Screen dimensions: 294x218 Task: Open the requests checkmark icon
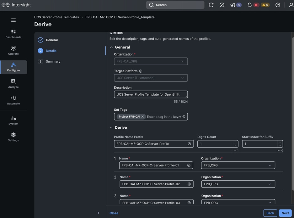[222, 5]
